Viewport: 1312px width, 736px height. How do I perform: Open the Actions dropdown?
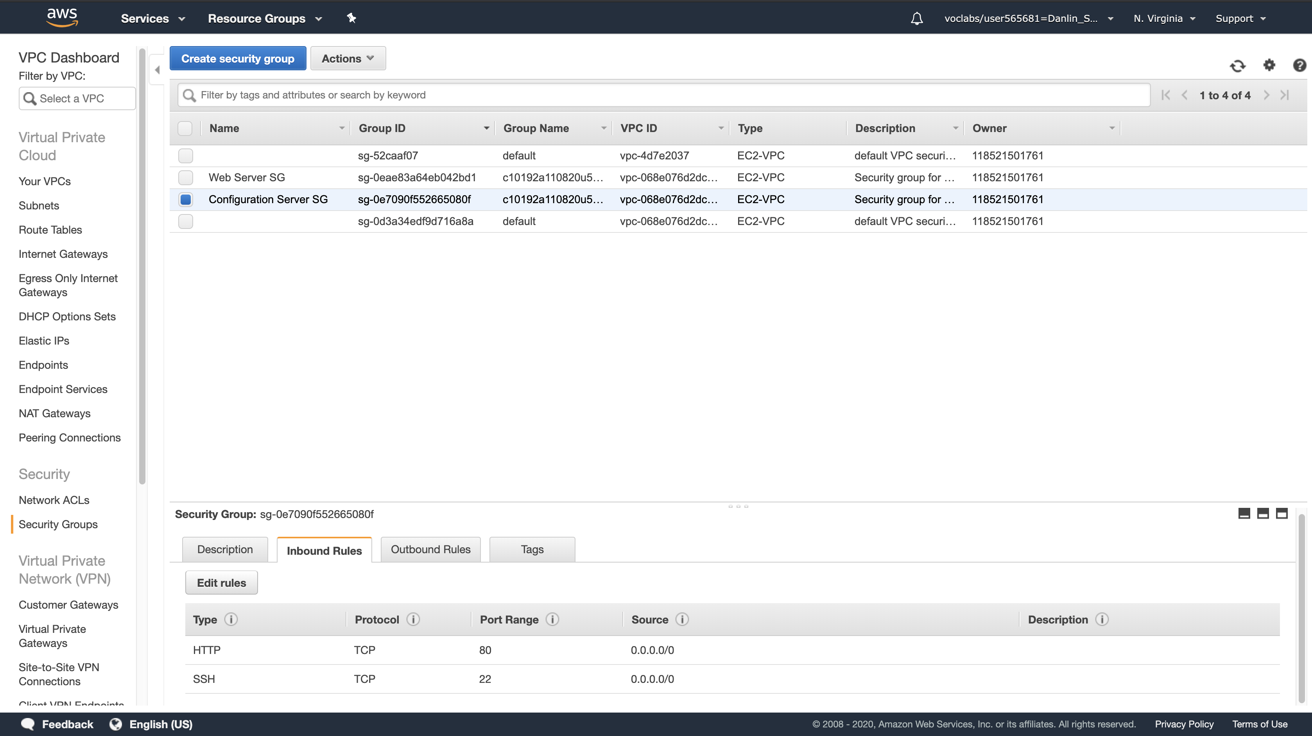348,59
